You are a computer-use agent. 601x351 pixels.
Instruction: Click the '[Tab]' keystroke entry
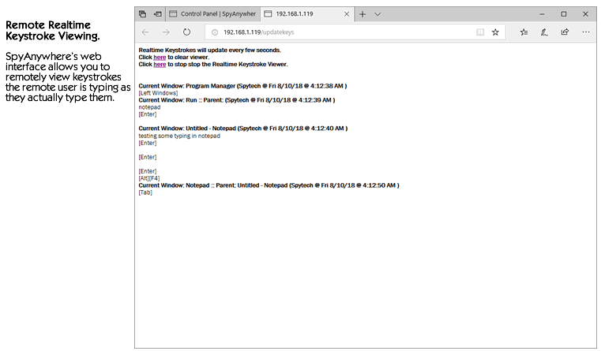(x=145, y=192)
